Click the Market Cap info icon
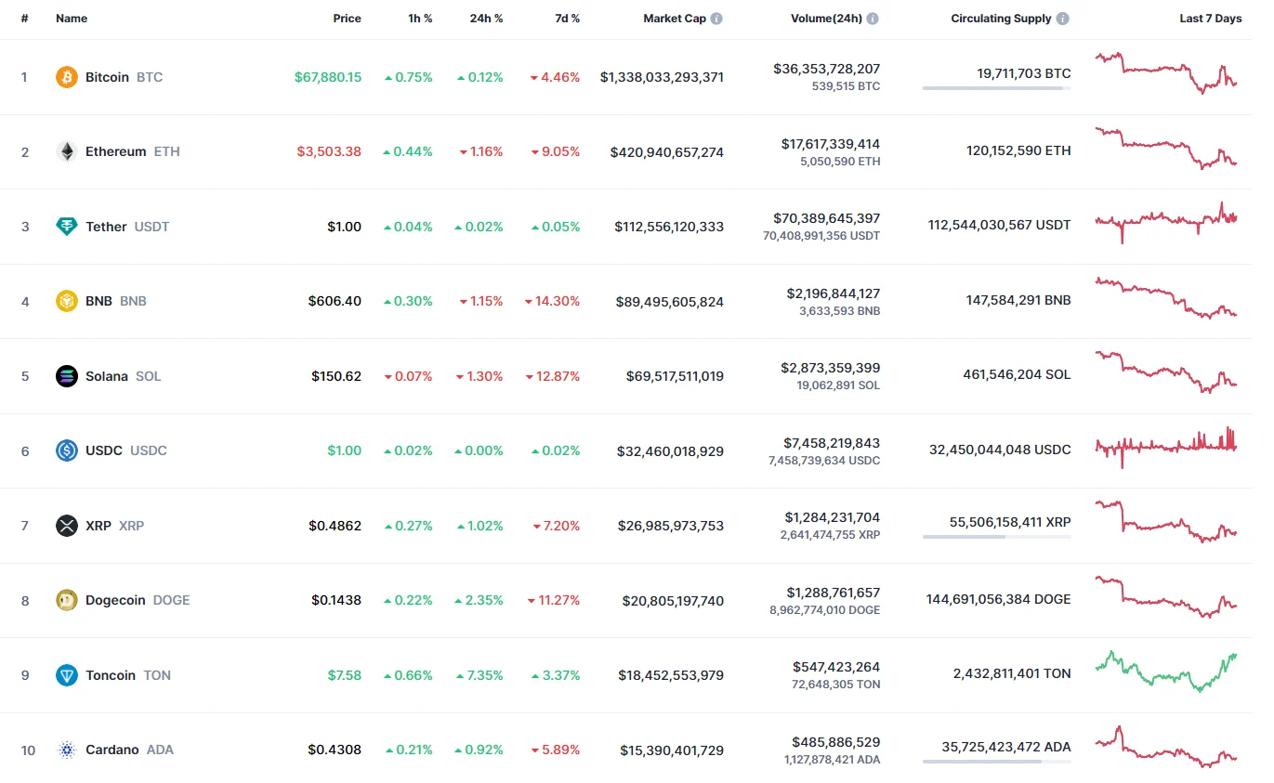 tap(716, 19)
